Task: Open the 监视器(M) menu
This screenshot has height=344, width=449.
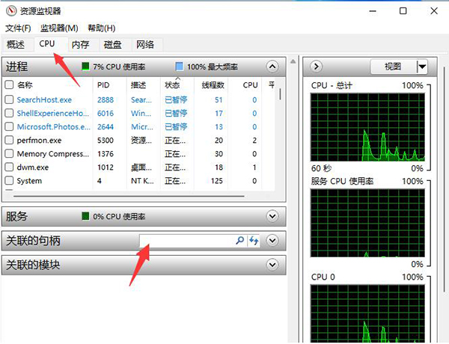Action: click(59, 28)
